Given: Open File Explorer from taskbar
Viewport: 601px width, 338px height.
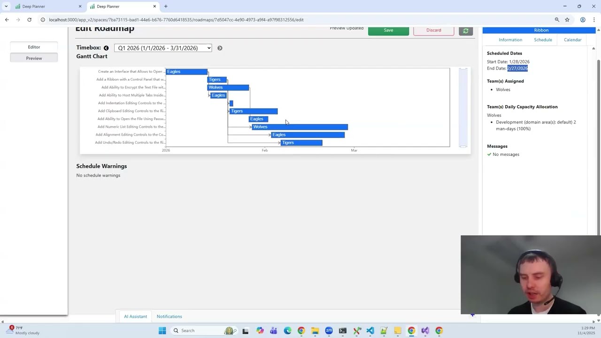Looking at the screenshot, I should click(315, 330).
